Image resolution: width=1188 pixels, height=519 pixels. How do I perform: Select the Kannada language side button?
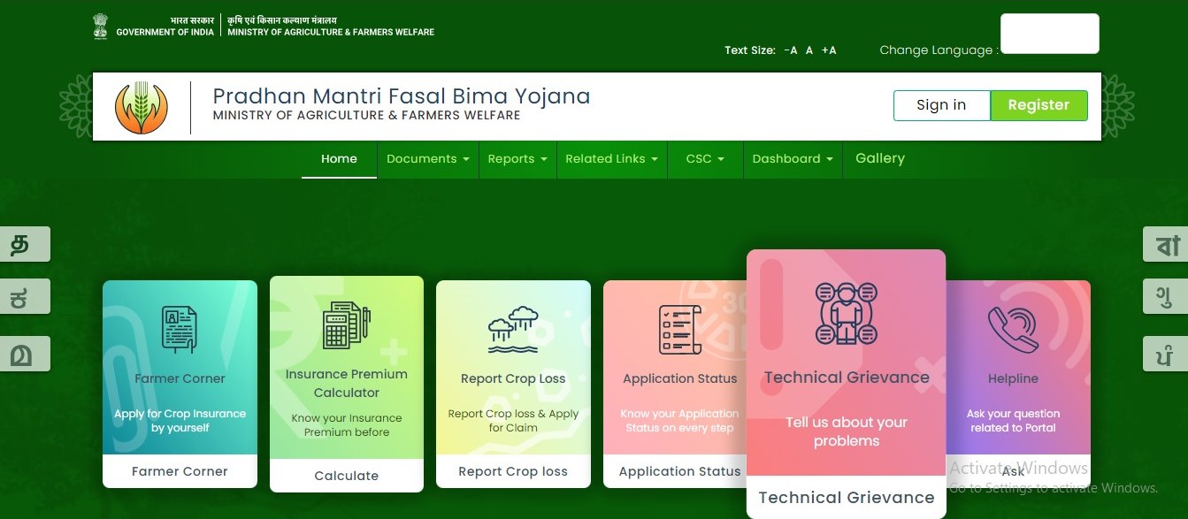24,297
